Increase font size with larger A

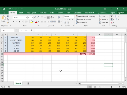point(35,17)
